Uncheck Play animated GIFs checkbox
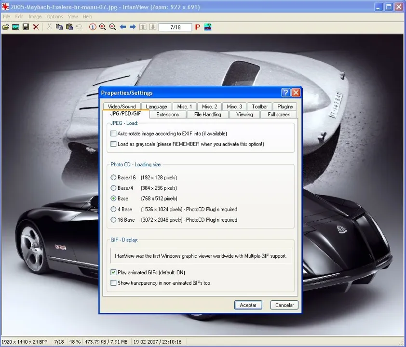The width and height of the screenshot is (406, 347). [113, 272]
